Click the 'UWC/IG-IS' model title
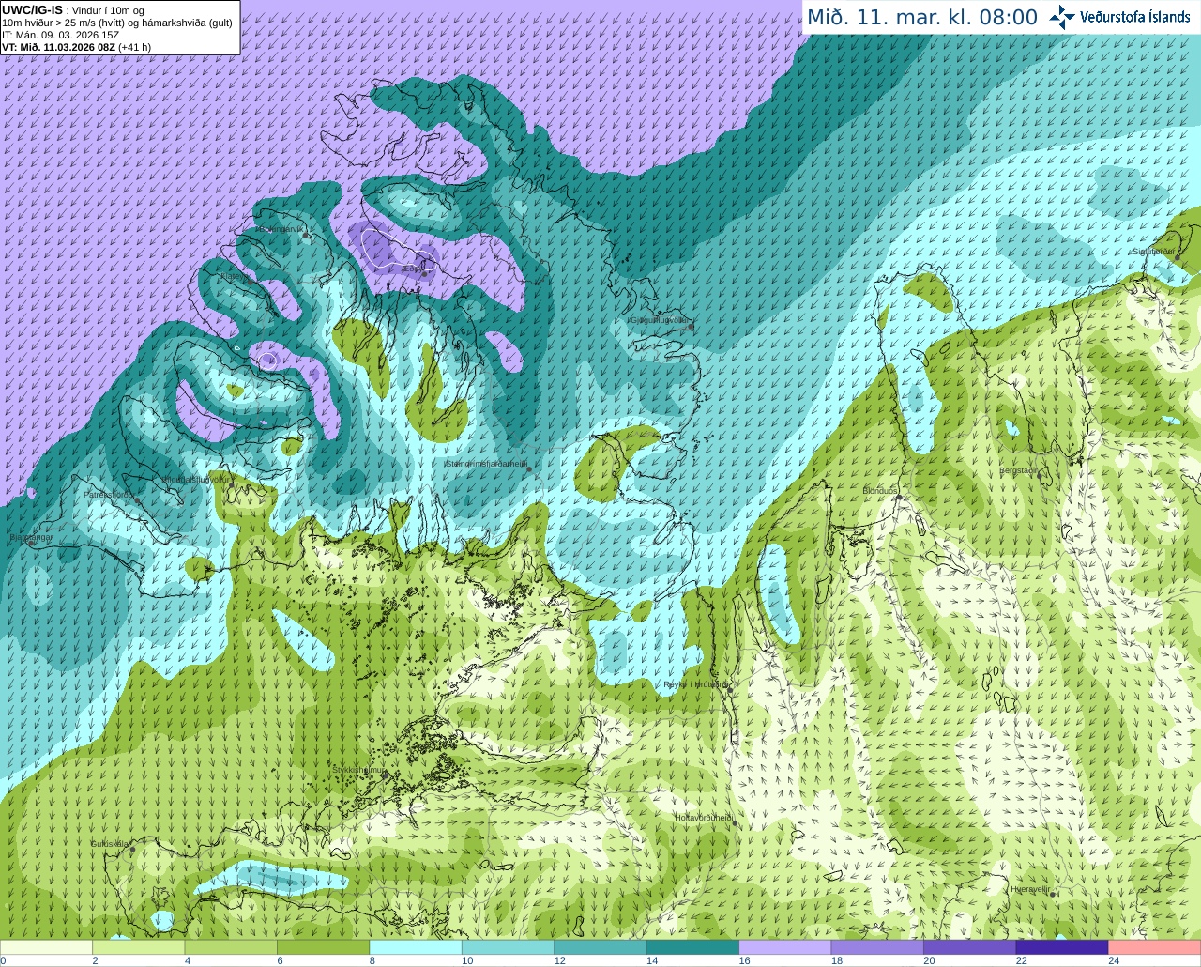Screen dimensions: 1201x967 (32, 10)
